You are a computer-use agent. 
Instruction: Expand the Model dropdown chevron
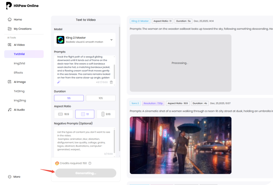[111, 40]
